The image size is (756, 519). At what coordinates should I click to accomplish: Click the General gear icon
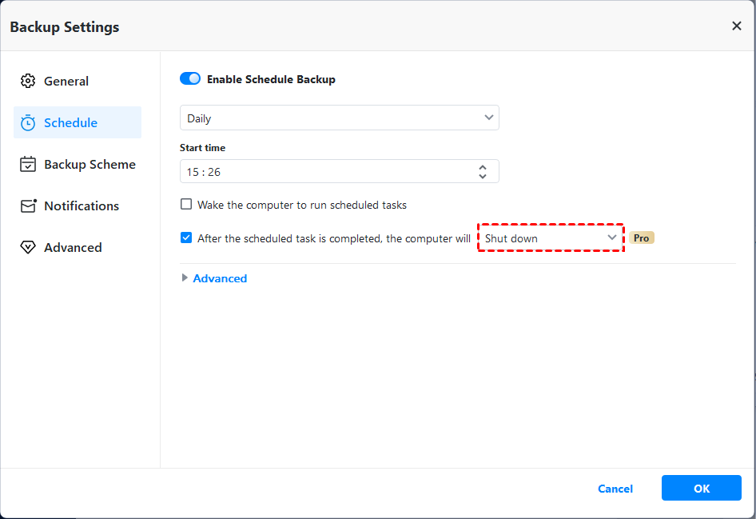click(x=28, y=82)
